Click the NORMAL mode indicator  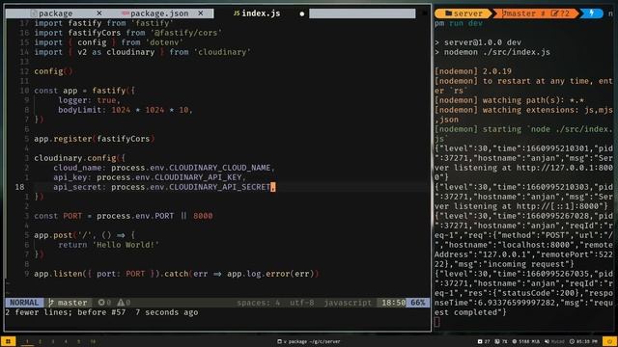[x=24, y=303]
